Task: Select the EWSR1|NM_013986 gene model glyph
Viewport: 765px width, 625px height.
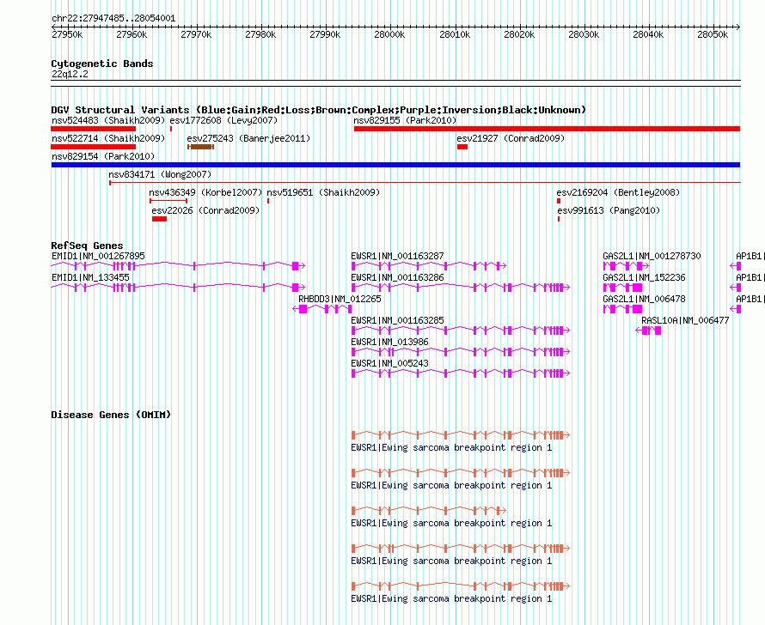Action: [461, 352]
